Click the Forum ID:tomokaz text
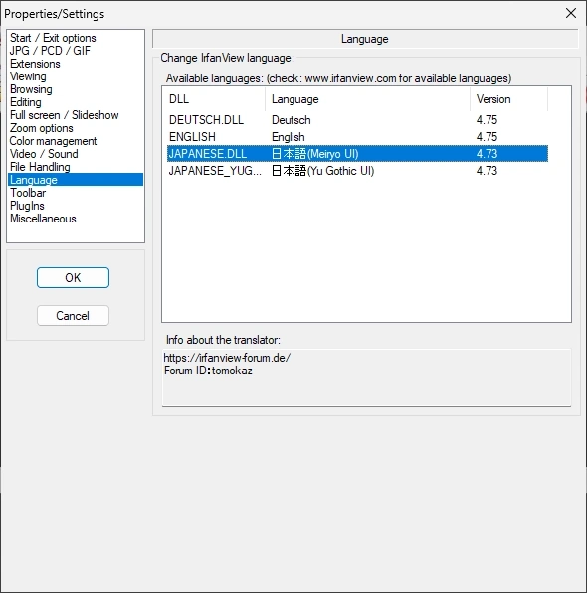Viewport: 587px width, 593px height. click(208, 371)
